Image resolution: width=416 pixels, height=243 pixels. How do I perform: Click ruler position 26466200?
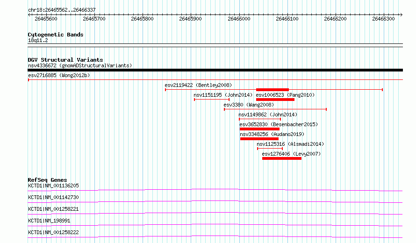[x=335, y=19]
